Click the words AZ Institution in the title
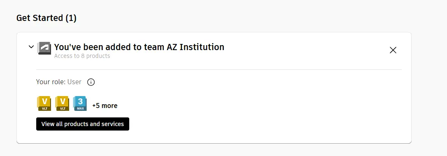Viewport: 447px width, 156px height. pos(196,47)
